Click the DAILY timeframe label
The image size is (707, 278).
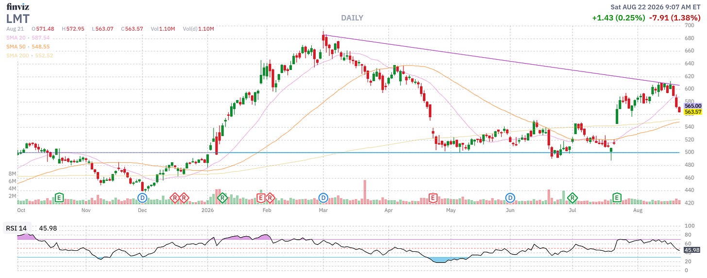click(352, 18)
